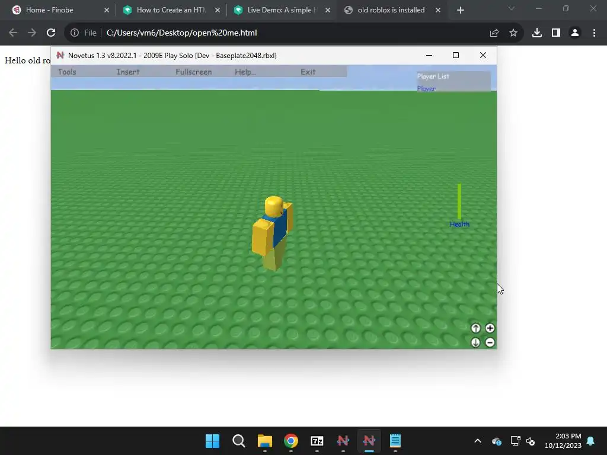Open the Chrome tab search dropdown
The image size is (607, 455).
pos(512,8)
